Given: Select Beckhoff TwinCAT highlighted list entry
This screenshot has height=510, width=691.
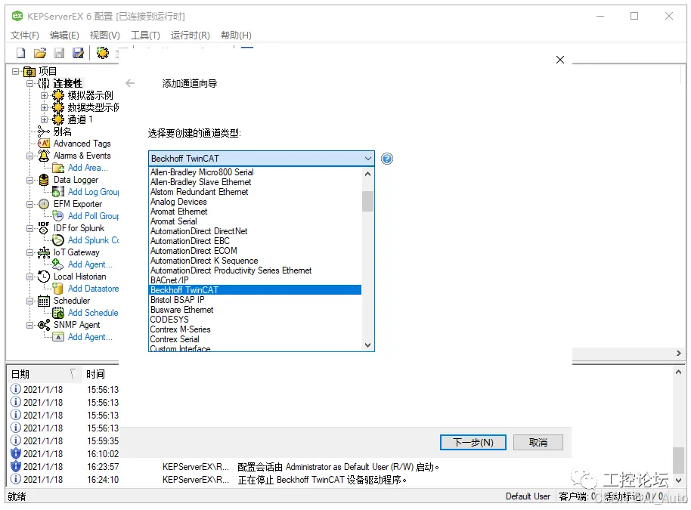Looking at the screenshot, I should (256, 290).
